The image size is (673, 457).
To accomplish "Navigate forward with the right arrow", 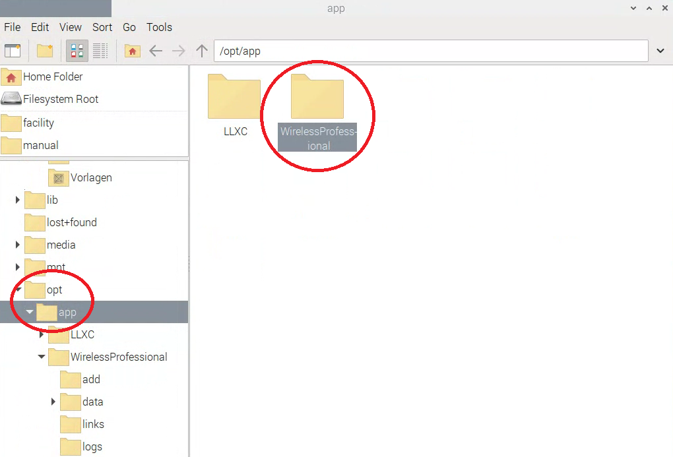I will click(x=179, y=51).
